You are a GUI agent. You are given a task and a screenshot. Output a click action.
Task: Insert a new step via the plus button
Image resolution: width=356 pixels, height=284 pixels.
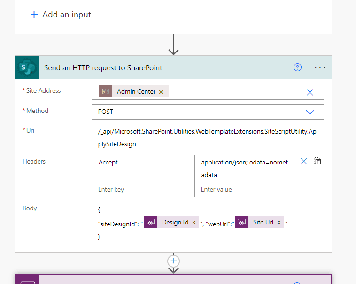pyautogui.click(x=173, y=261)
